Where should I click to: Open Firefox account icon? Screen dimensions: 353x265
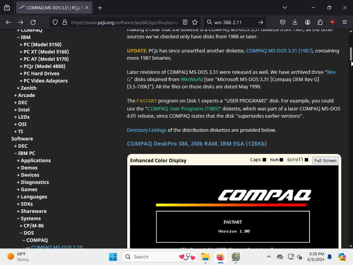click(x=307, y=22)
